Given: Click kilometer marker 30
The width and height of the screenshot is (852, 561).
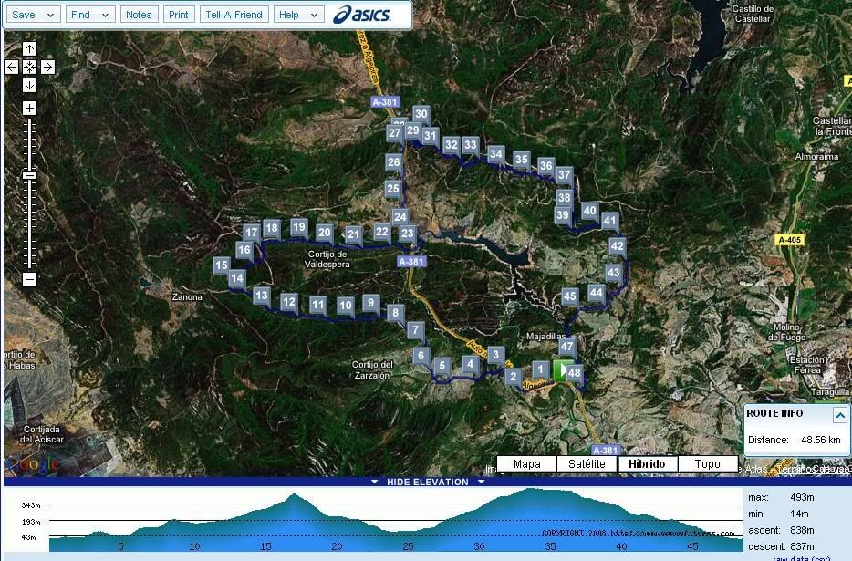Looking at the screenshot, I should click(421, 114).
